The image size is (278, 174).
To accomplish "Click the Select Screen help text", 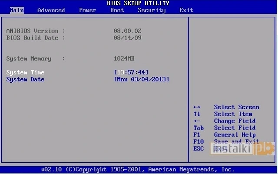I will click(236, 107).
